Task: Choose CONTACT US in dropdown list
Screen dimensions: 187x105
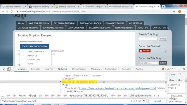Action: (x=34, y=60)
